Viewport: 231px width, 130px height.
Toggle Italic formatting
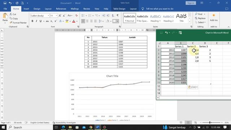[x=36, y=21]
